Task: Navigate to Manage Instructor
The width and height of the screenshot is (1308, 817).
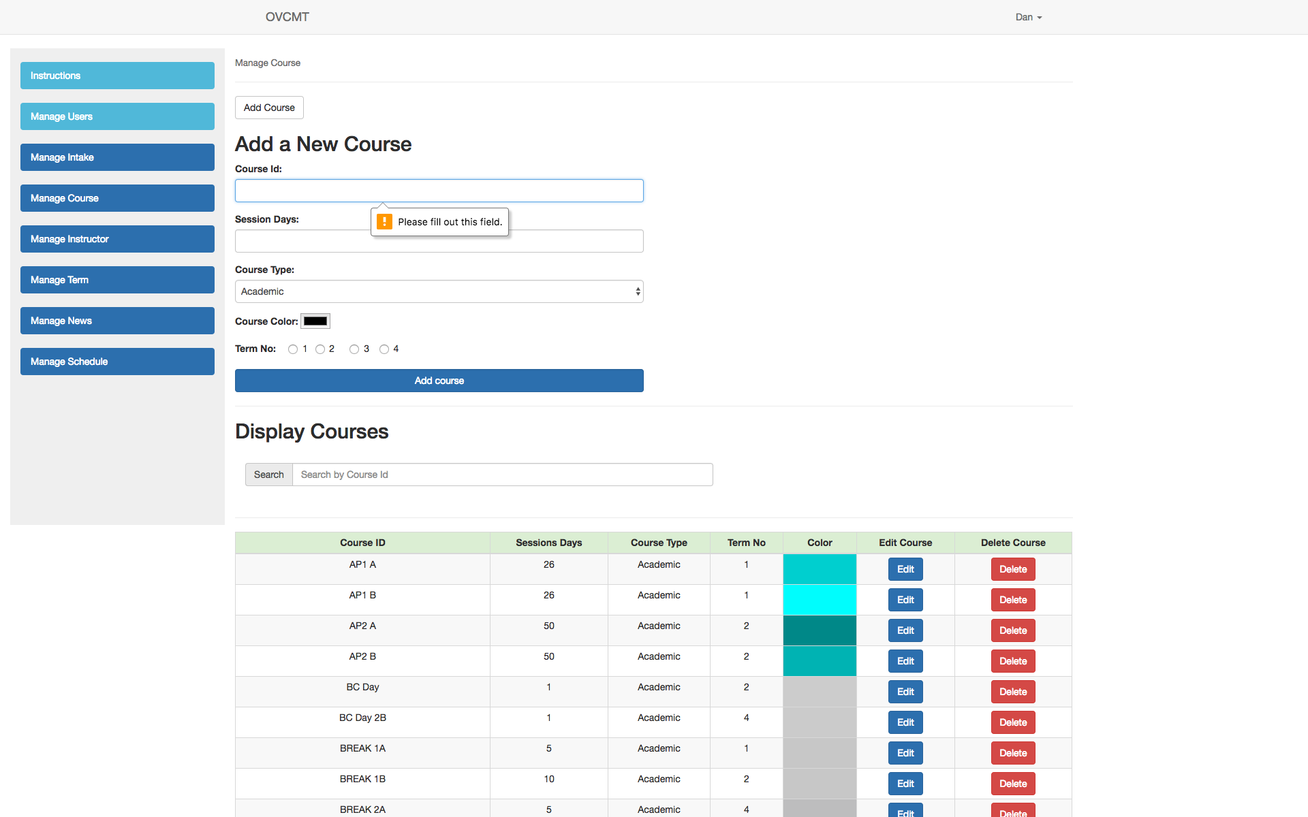Action: [117, 239]
